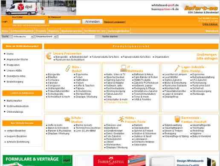Focus the email login input field

(29, 22)
